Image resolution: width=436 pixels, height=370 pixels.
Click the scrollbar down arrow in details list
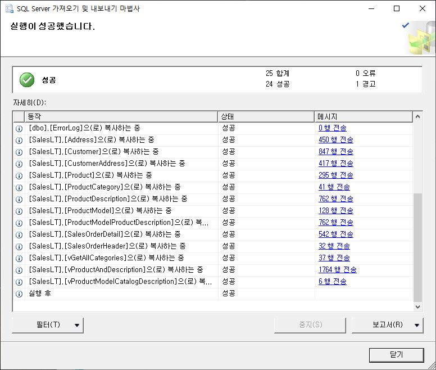coord(417,307)
